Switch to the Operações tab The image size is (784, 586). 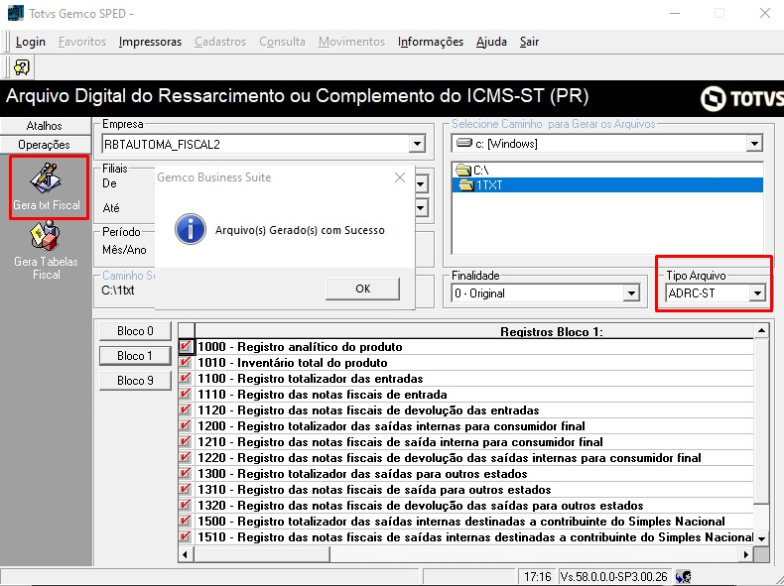point(45,145)
